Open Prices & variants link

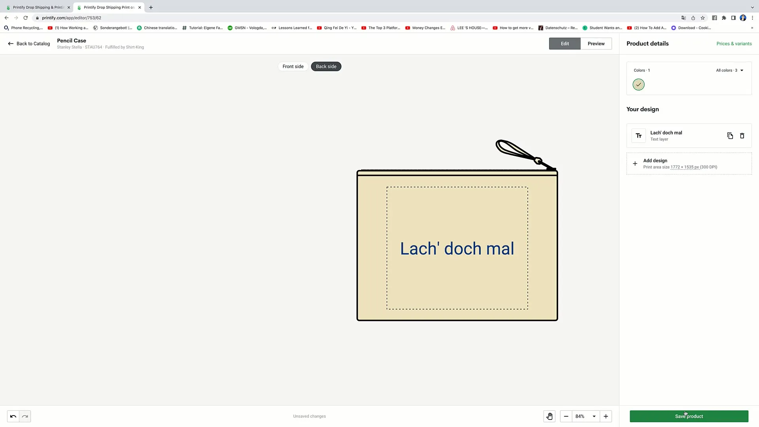click(x=734, y=43)
